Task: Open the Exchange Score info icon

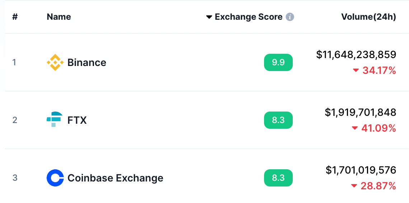Action: (x=290, y=17)
